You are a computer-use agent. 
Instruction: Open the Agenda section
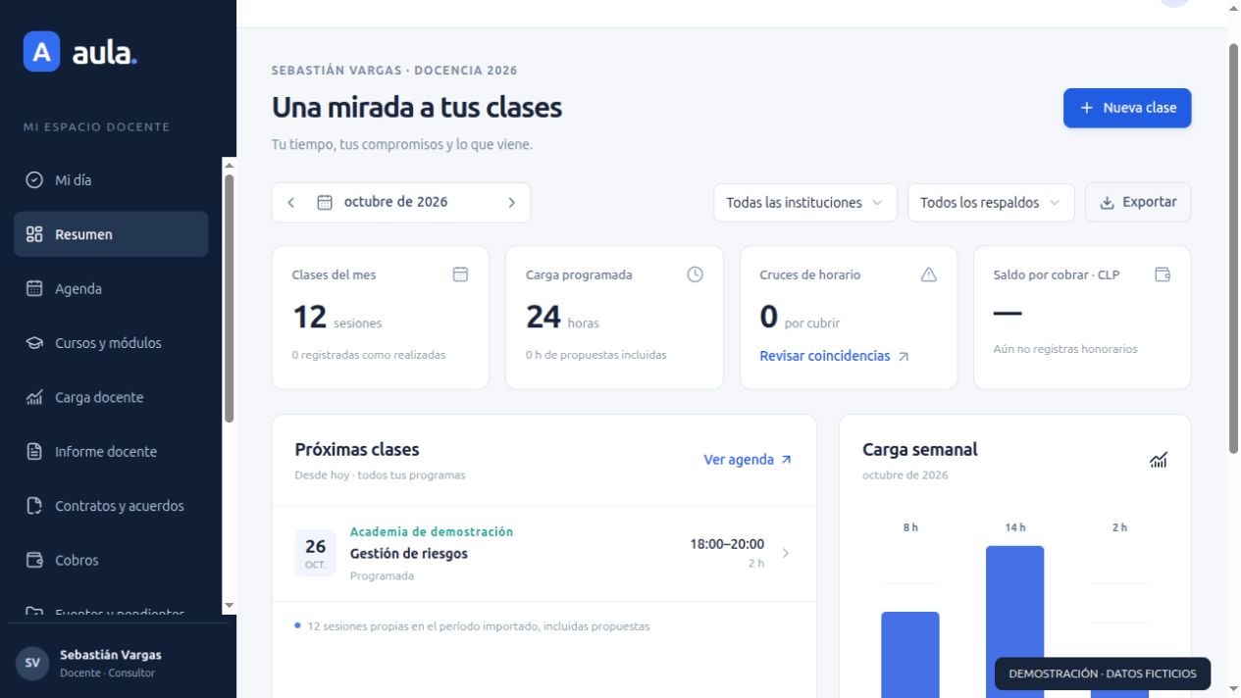[x=111, y=289]
